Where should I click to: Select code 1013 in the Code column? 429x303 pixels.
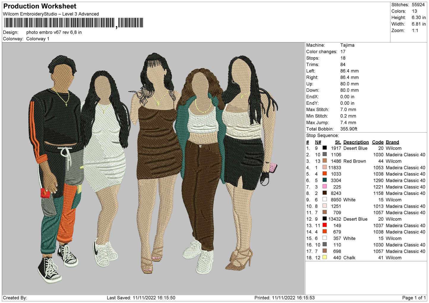point(379,206)
